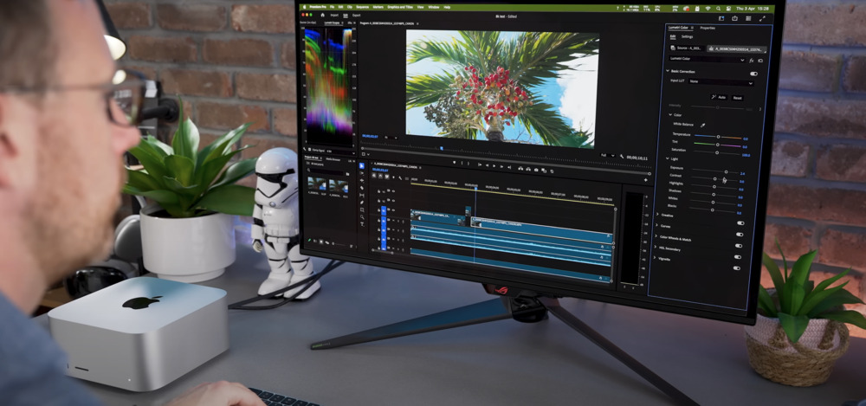Screen dimensions: 866x406
Task: Open the Input LUT dropdown
Action: coord(721,83)
